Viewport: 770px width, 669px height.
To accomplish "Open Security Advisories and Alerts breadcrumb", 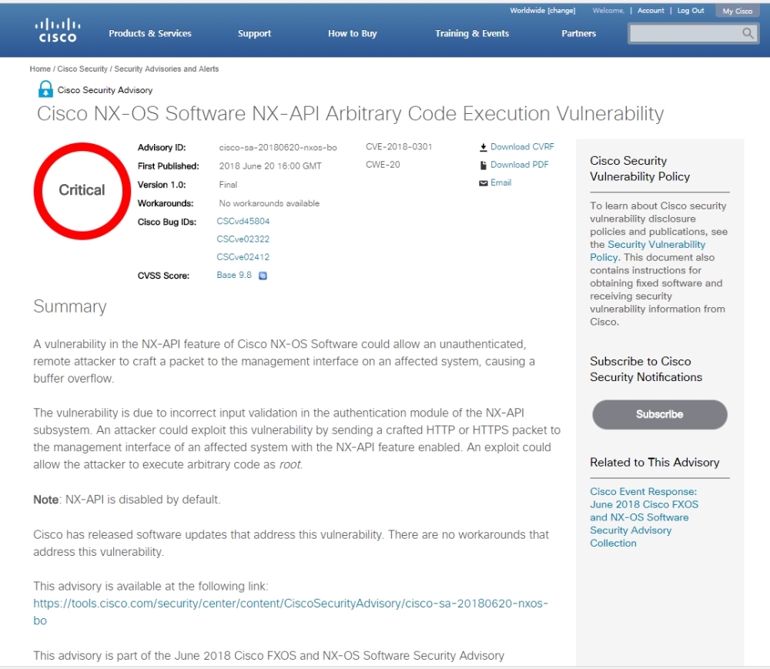I will point(166,69).
